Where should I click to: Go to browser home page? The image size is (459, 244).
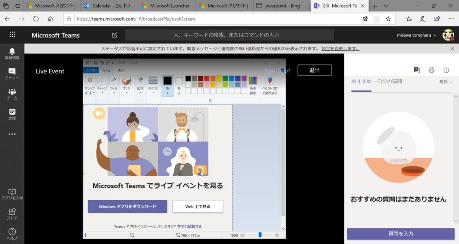(50, 19)
